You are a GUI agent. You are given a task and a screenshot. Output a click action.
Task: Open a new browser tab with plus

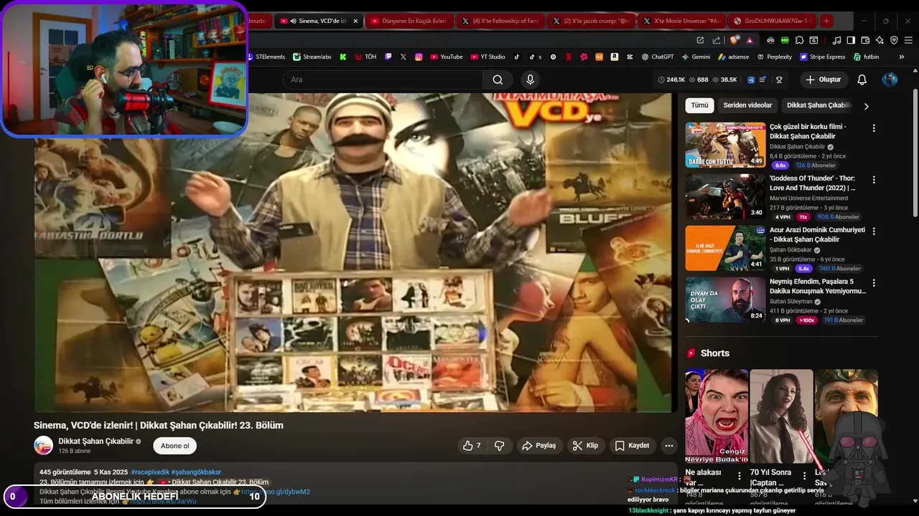click(826, 21)
